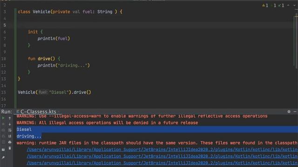Stop the running process
Viewport: 298px width, 167px height.
3,124
